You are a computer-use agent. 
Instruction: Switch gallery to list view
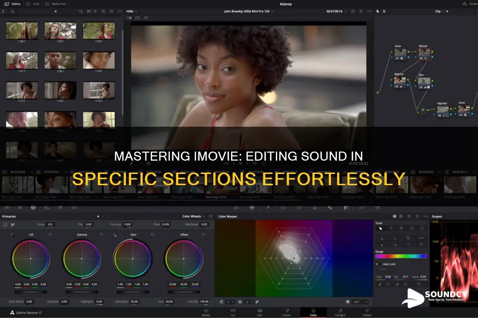click(95, 11)
